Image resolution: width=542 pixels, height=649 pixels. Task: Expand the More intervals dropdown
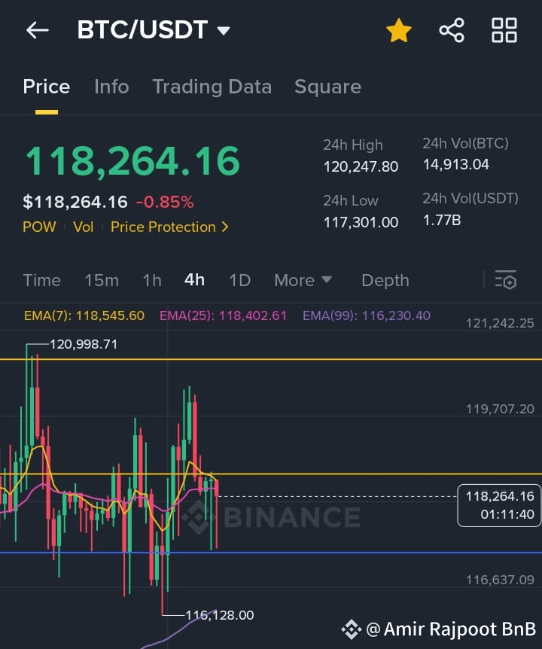click(303, 280)
